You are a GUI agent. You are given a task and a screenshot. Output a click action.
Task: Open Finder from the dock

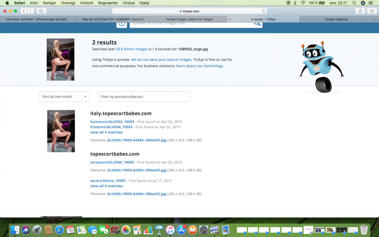click(15, 229)
